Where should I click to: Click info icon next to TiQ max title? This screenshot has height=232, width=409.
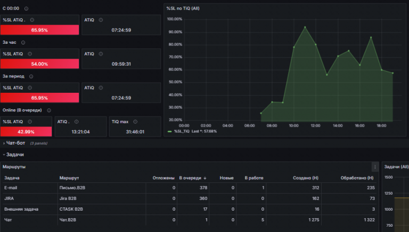[x=135, y=122]
